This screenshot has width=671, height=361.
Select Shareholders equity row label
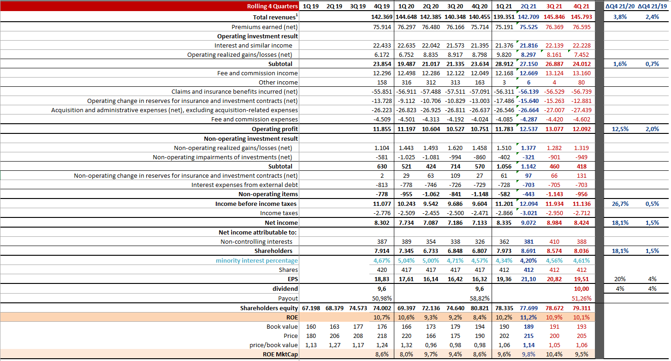(269, 308)
